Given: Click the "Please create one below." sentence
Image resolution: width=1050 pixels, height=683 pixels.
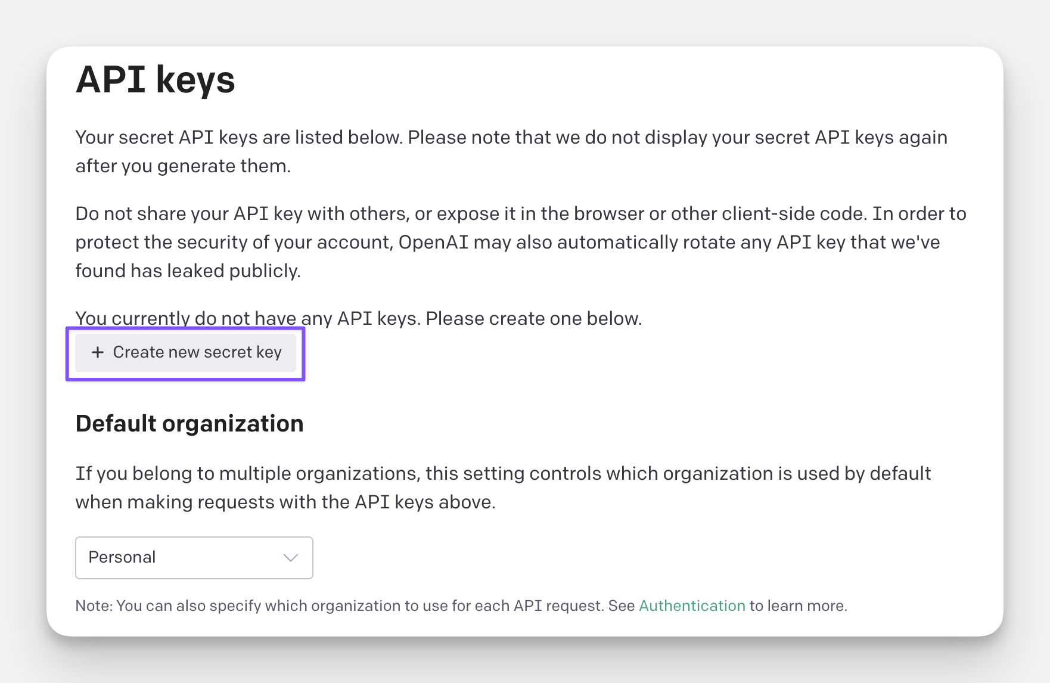Looking at the screenshot, I should [x=533, y=318].
